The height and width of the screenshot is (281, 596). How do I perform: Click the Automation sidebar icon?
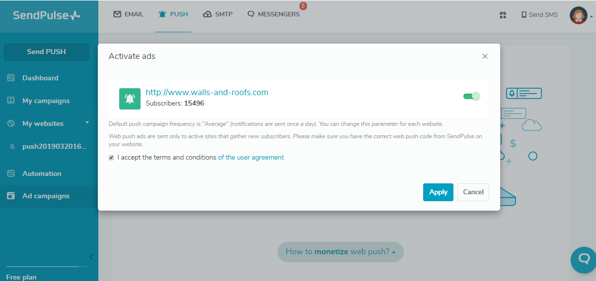point(11,173)
